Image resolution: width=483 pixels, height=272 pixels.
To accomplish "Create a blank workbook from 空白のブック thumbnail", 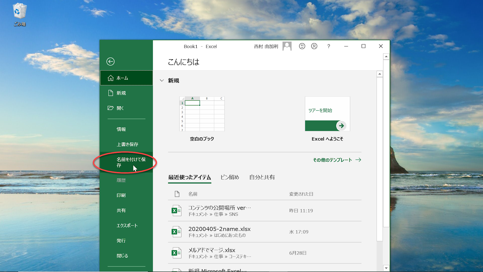I will point(202,114).
